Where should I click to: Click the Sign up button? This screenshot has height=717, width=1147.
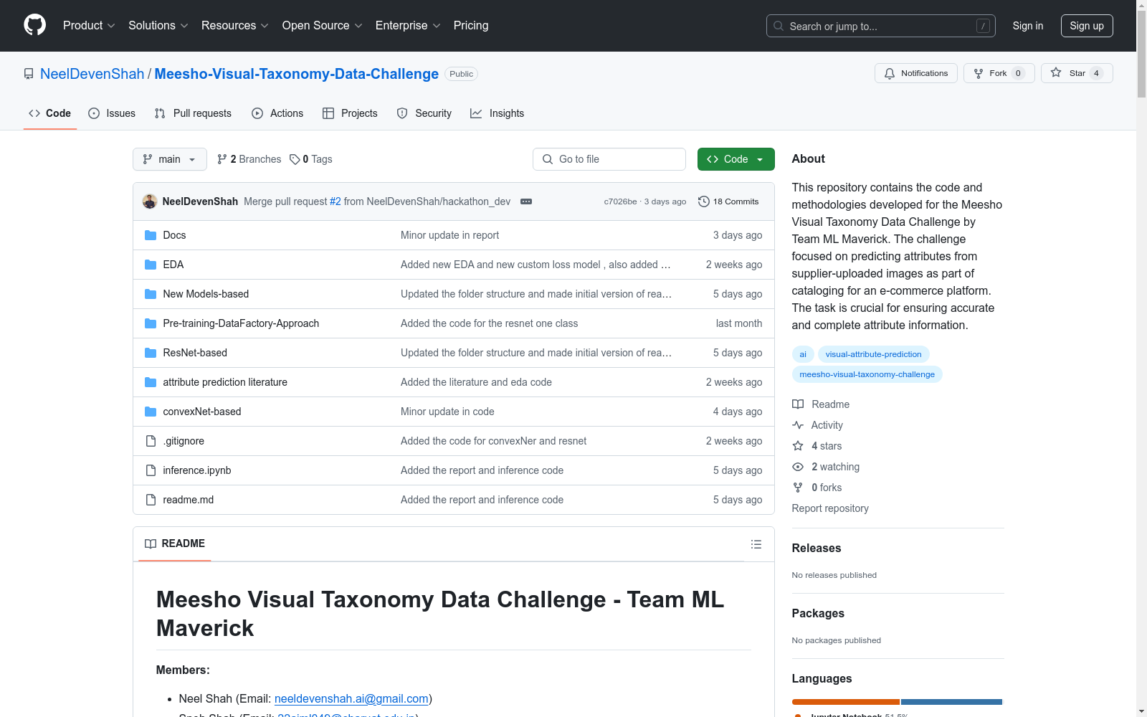click(x=1087, y=26)
